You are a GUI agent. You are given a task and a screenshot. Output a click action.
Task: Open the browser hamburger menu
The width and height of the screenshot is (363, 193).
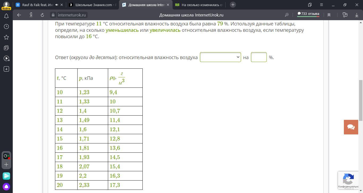click(x=322, y=5)
